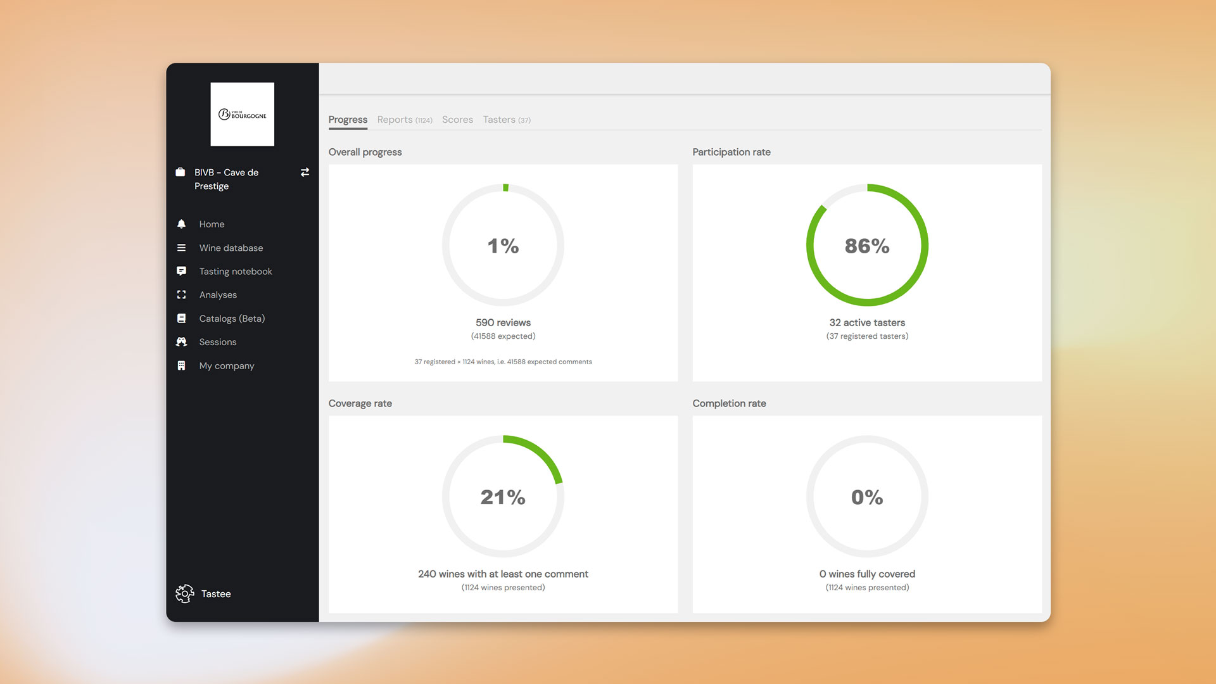Switch workspace using the swap arrows icon

coord(305,172)
